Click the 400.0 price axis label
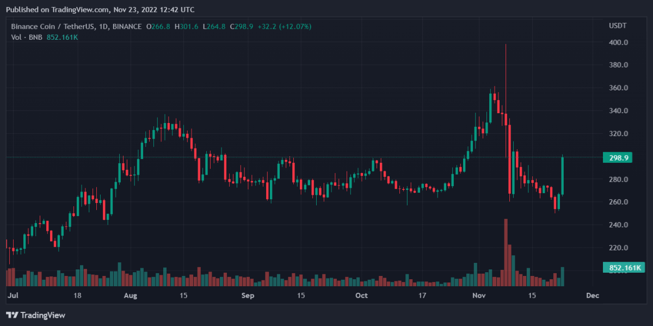Screen dimensions: 653x326 (x=620, y=42)
